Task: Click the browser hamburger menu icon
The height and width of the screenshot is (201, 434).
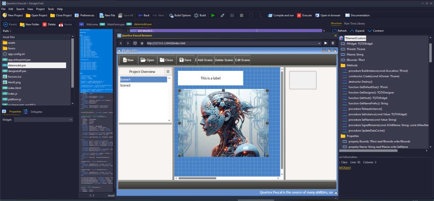Action: [x=333, y=43]
